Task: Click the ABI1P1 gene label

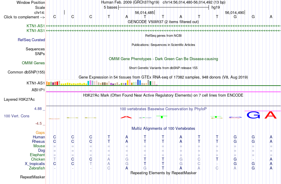Action: click(38, 90)
